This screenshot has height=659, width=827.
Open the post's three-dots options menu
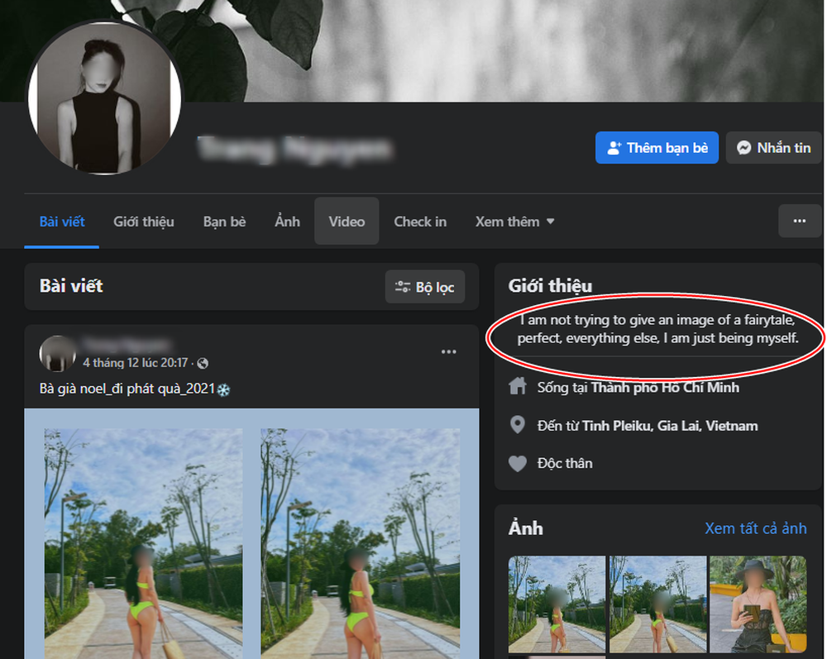click(x=448, y=352)
